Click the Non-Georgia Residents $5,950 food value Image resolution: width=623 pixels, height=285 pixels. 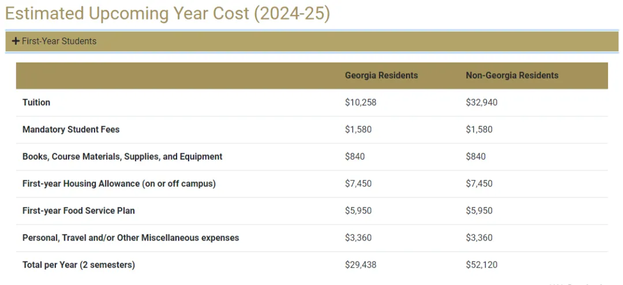(479, 211)
